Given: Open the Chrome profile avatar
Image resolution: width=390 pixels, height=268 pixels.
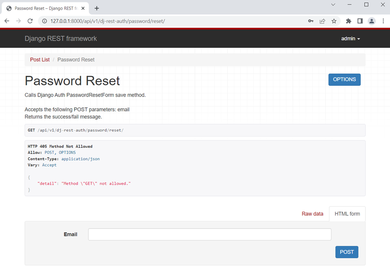Looking at the screenshot, I should 371,21.
